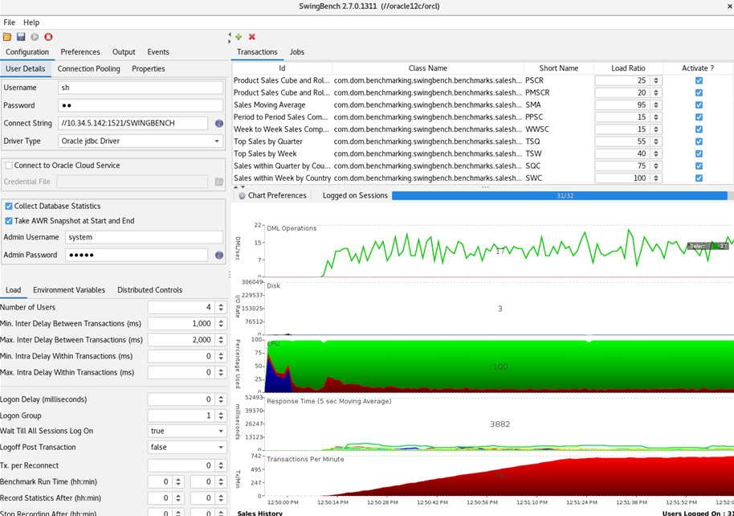The image size is (734, 516).
Task: Select Top Sales by Quarter row
Action: click(482, 141)
